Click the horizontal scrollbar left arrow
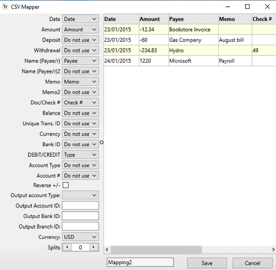Image resolution: width=276 pixels, height=270 pixels. click(x=107, y=250)
